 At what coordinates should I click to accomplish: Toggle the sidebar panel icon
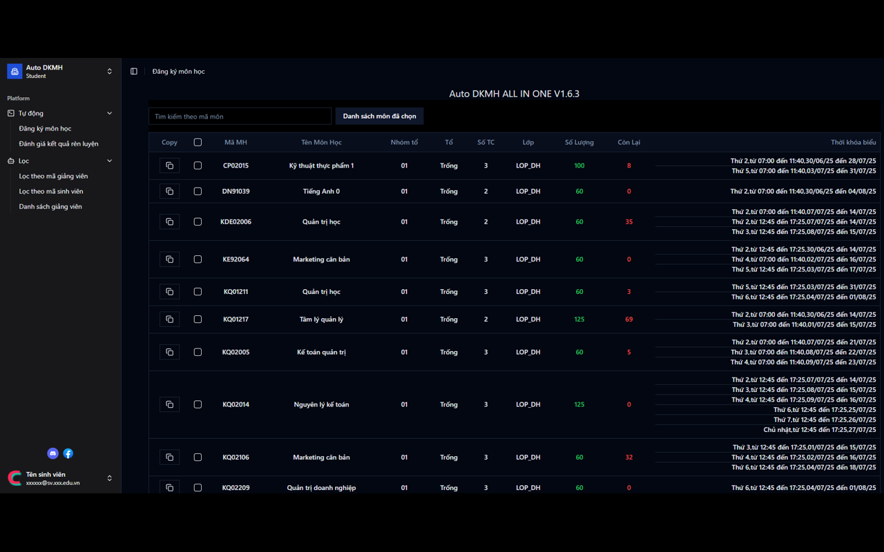[134, 71]
